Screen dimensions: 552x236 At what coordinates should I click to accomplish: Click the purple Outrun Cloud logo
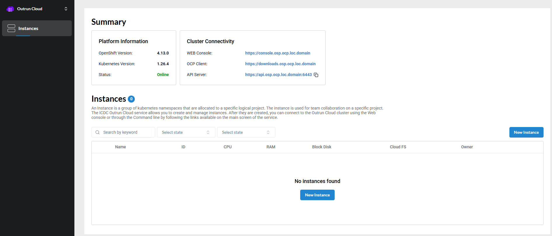pos(10,9)
